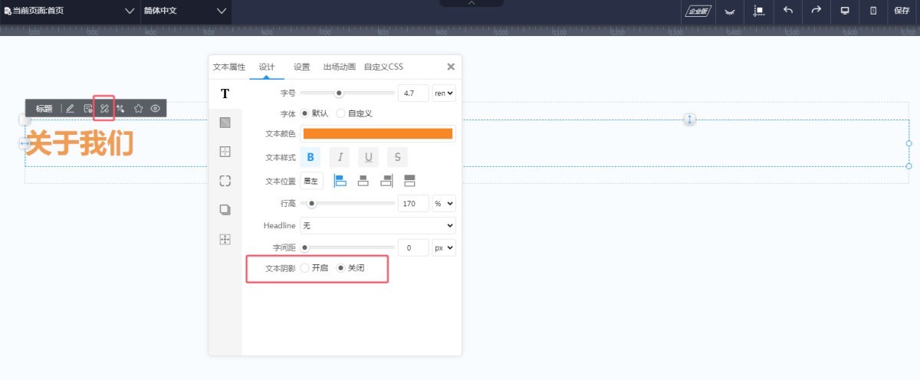Click the 保存 save button
The image size is (920, 380).
point(902,11)
